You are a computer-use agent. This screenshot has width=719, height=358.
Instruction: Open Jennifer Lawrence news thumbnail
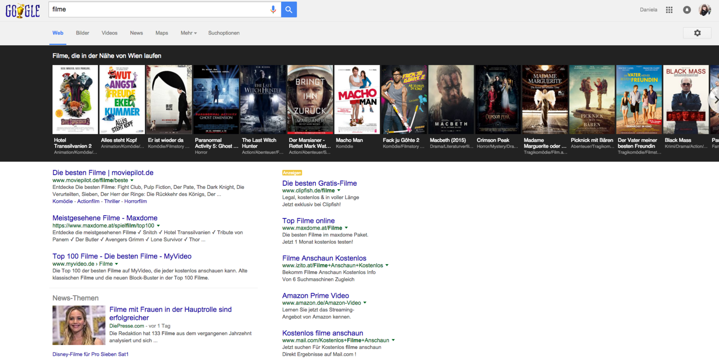(x=79, y=325)
